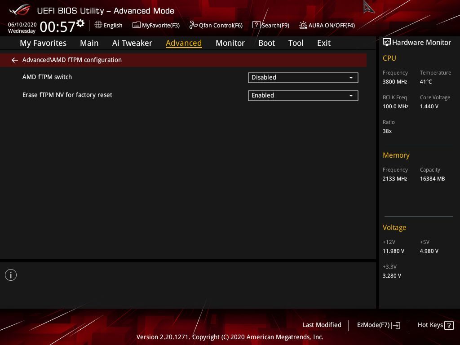The width and height of the screenshot is (460, 345).
Task: Click the Search question mark icon
Action: click(x=256, y=25)
